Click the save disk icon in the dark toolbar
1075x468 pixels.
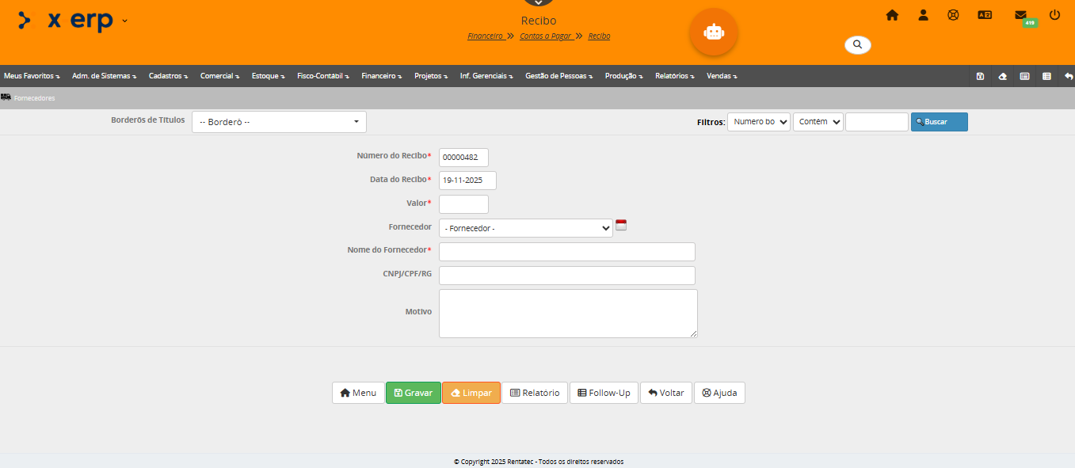980,76
